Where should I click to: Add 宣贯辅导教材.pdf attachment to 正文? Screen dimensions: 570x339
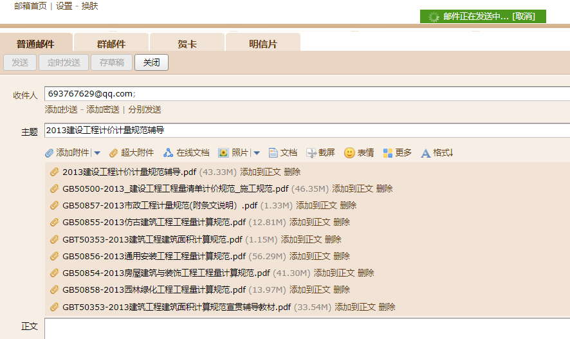[x=355, y=307]
